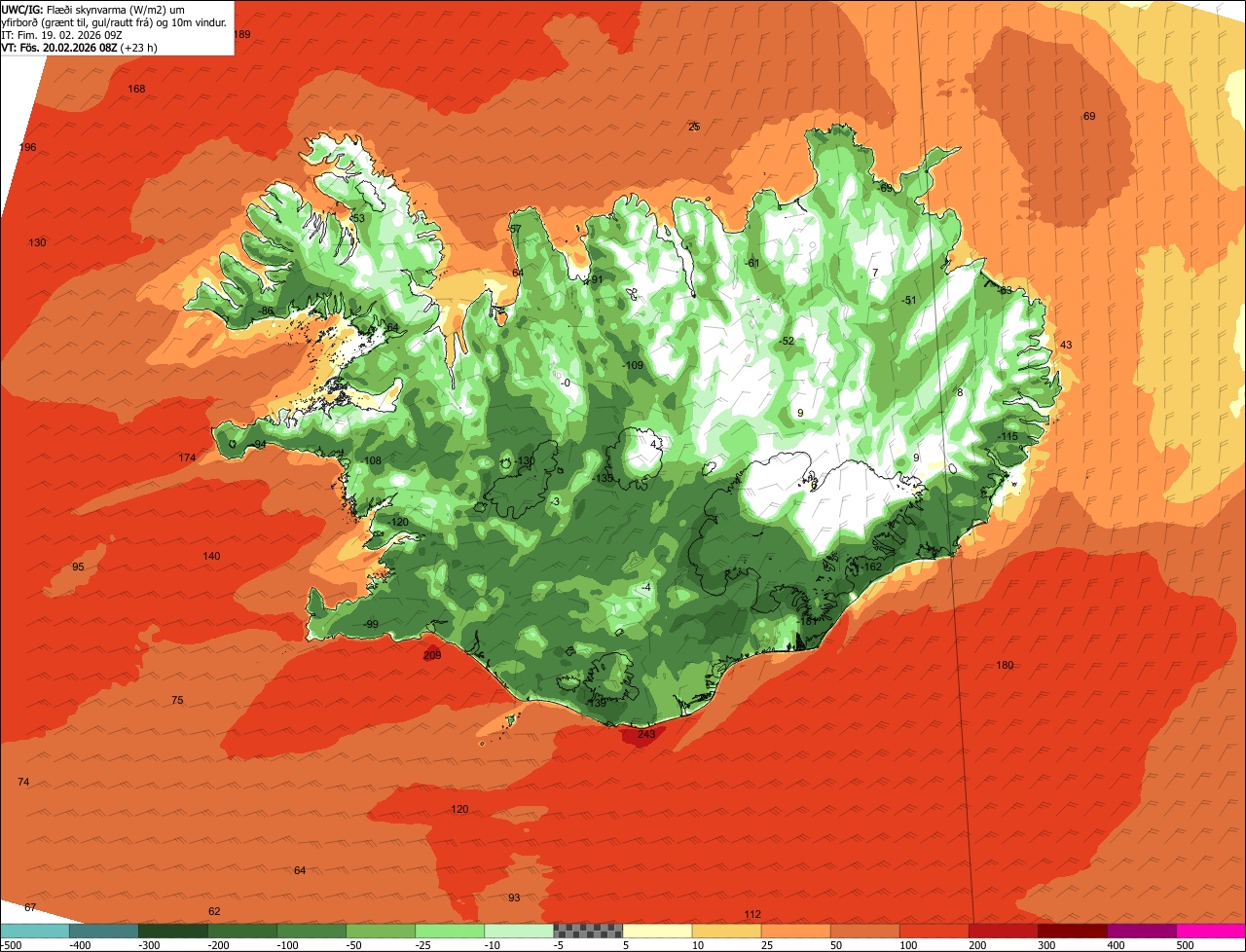This screenshot has width=1246, height=952.
Task: Click the map value '-115'
Action: point(1008,436)
